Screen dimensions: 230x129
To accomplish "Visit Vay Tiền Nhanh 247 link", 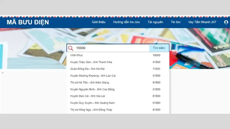I will [202, 22].
